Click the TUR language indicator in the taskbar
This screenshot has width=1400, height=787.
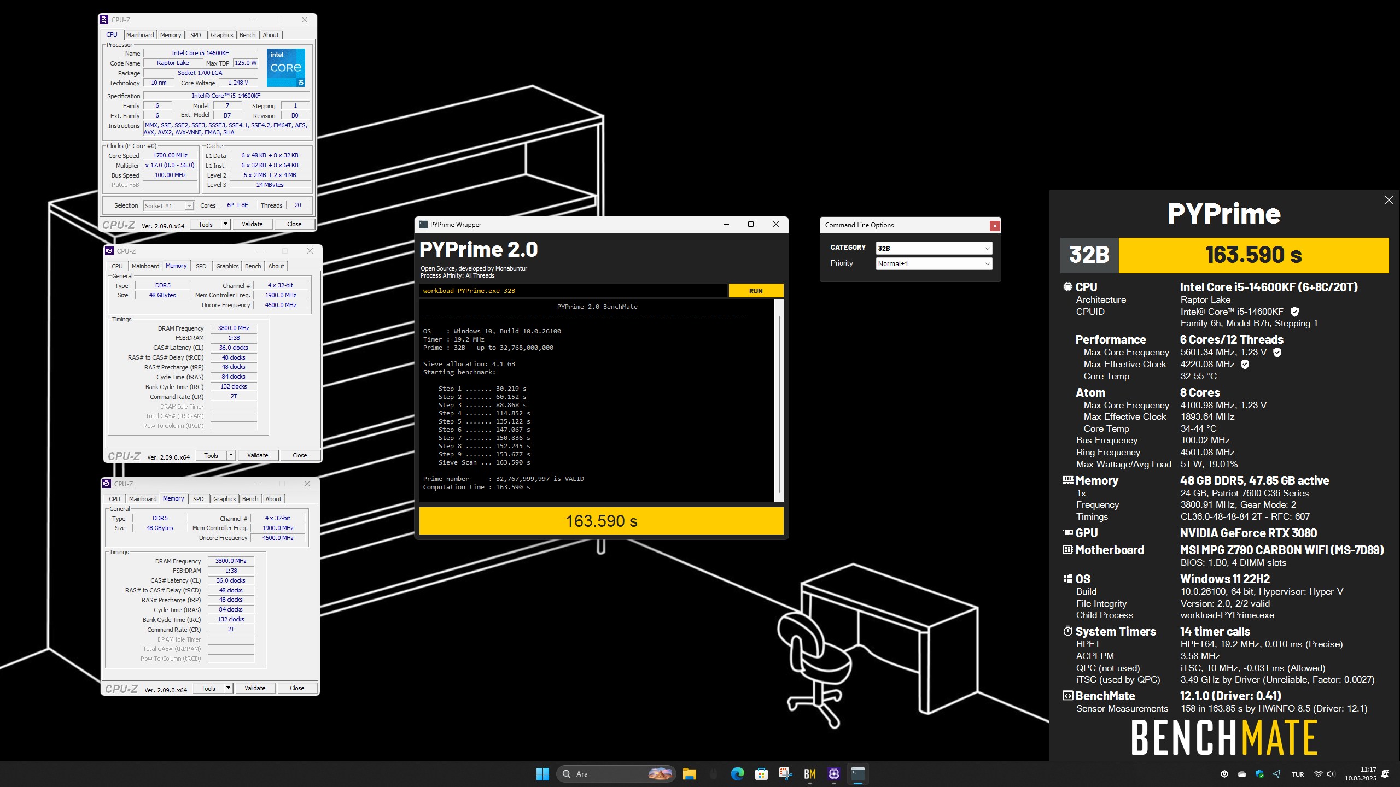tap(1298, 774)
